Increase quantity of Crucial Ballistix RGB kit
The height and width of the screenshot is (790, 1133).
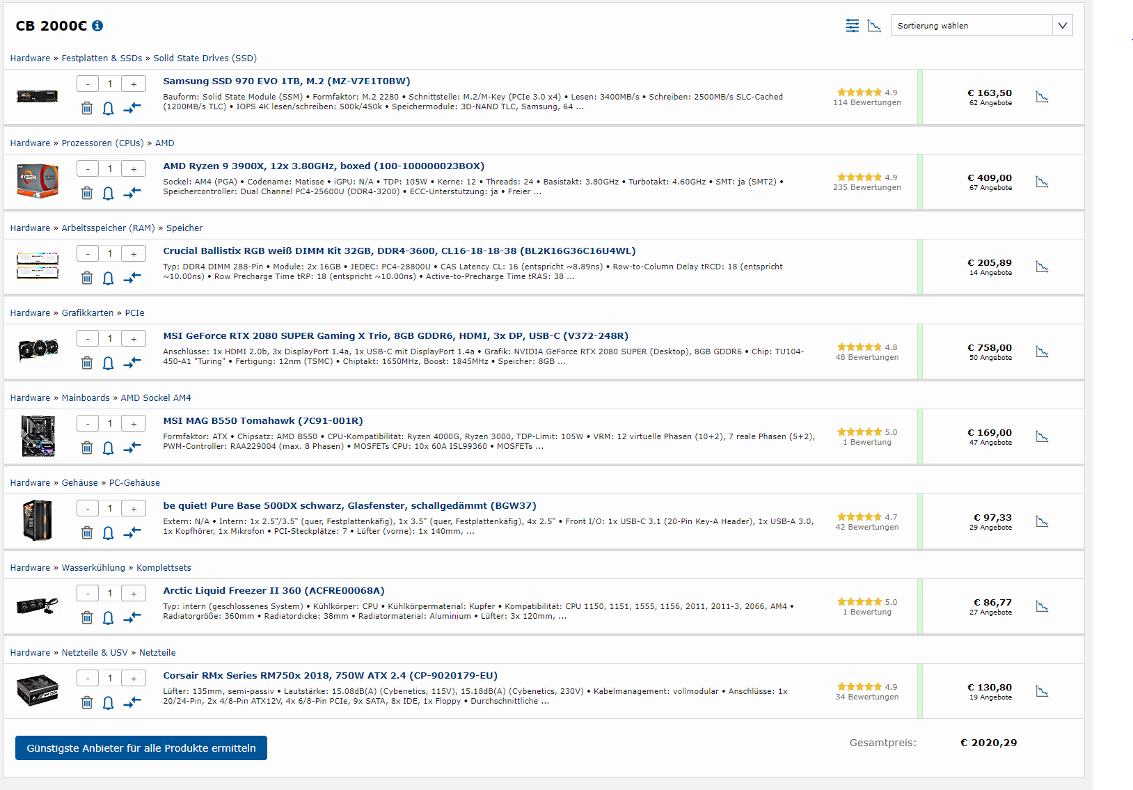tap(134, 253)
